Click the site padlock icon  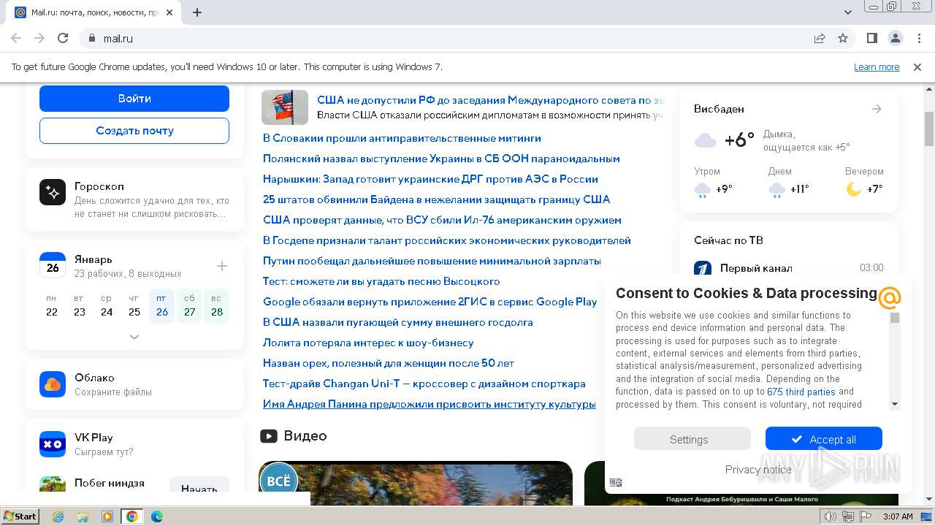[x=91, y=38]
